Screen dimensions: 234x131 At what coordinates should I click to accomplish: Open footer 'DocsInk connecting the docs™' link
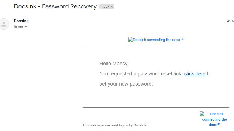pyautogui.click(x=214, y=119)
